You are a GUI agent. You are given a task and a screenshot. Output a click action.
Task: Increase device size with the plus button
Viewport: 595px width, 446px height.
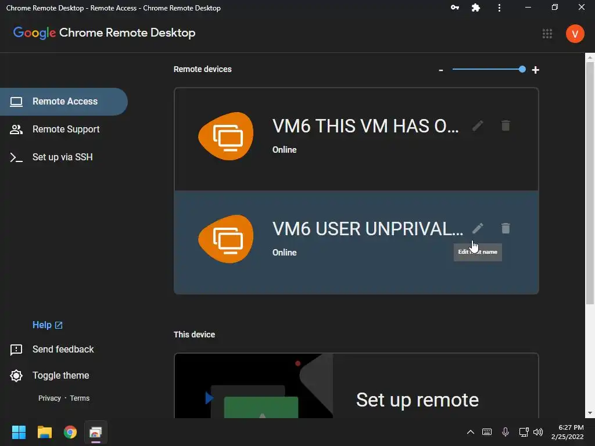535,70
